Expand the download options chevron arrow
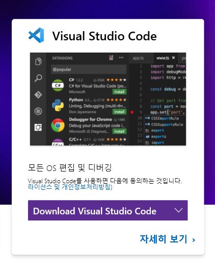Image resolution: width=215 pixels, height=270 pixels. click(178, 210)
